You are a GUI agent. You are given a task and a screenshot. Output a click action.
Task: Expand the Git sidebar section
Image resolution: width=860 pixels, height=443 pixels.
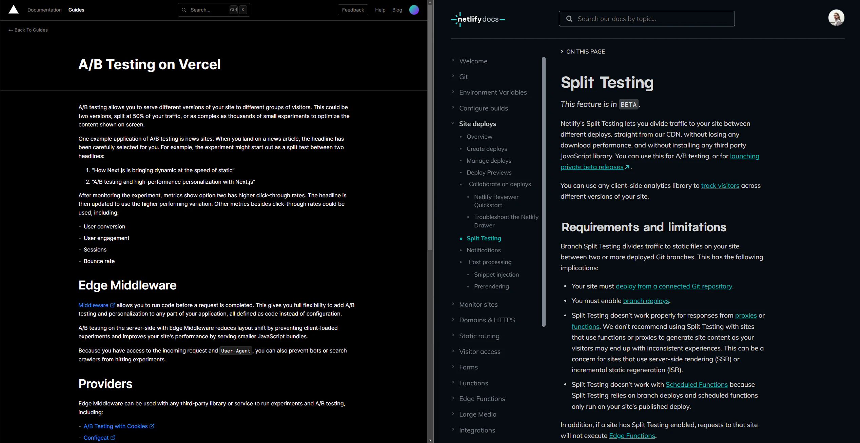(463, 77)
